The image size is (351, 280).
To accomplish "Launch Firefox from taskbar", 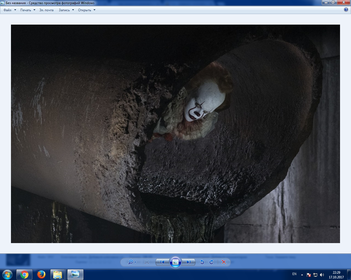I will pos(41,274).
